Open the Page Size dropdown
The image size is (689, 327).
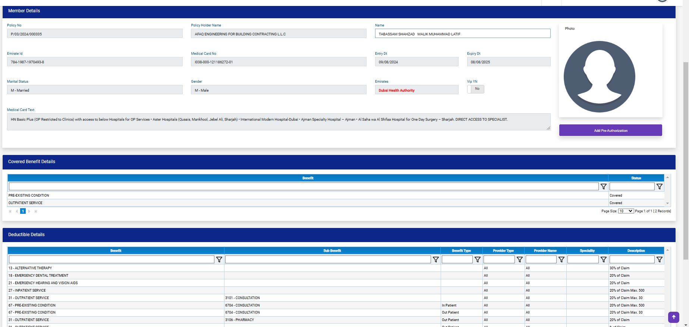626,211
